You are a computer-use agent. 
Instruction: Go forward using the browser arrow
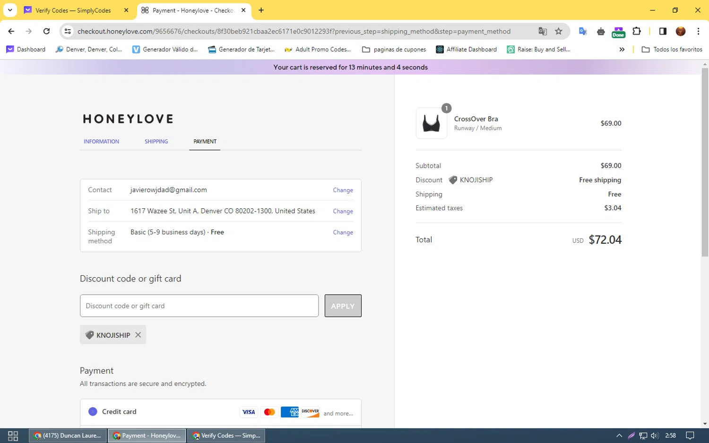29,31
